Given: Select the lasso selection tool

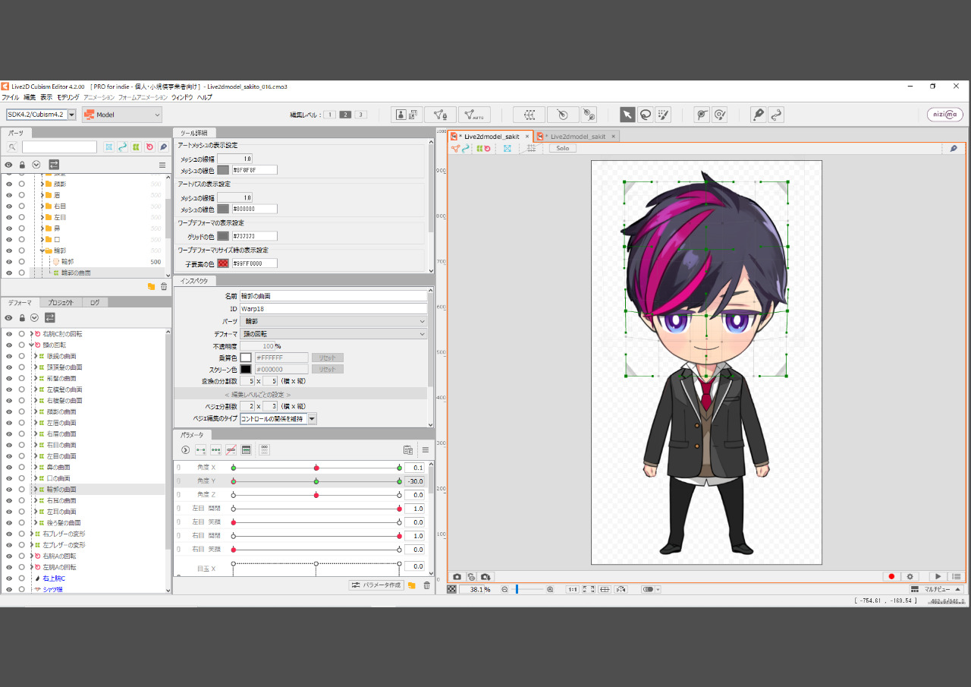Looking at the screenshot, I should point(645,115).
